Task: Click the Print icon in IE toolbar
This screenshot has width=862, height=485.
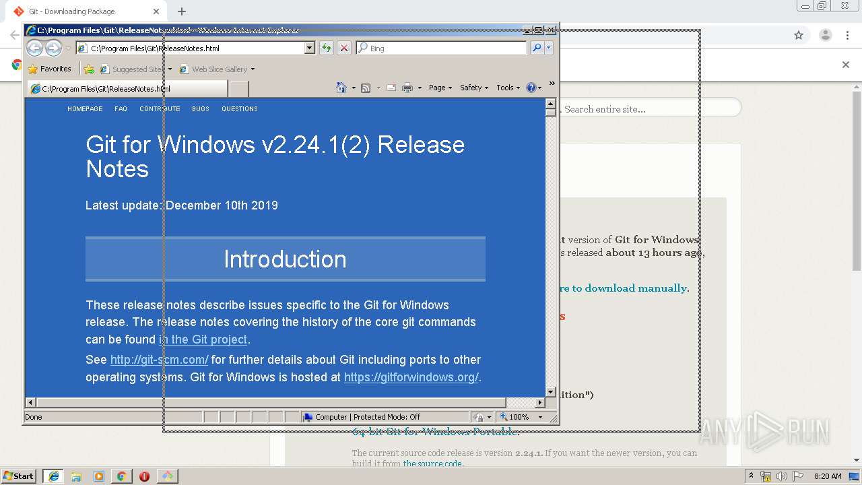Action: click(x=407, y=88)
